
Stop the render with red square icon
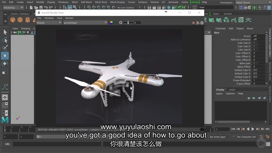pos(193,23)
